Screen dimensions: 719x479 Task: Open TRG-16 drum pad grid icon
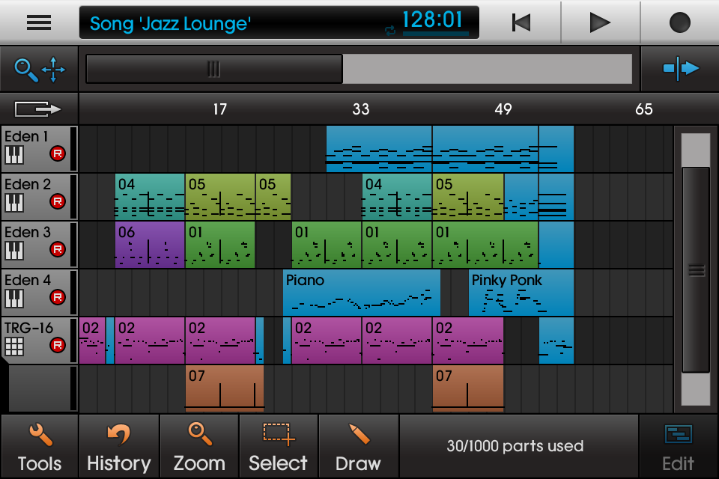[14, 347]
